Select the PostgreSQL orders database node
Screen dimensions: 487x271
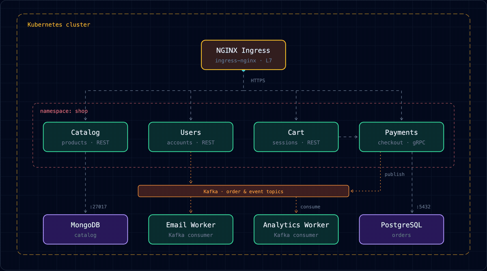401,229
